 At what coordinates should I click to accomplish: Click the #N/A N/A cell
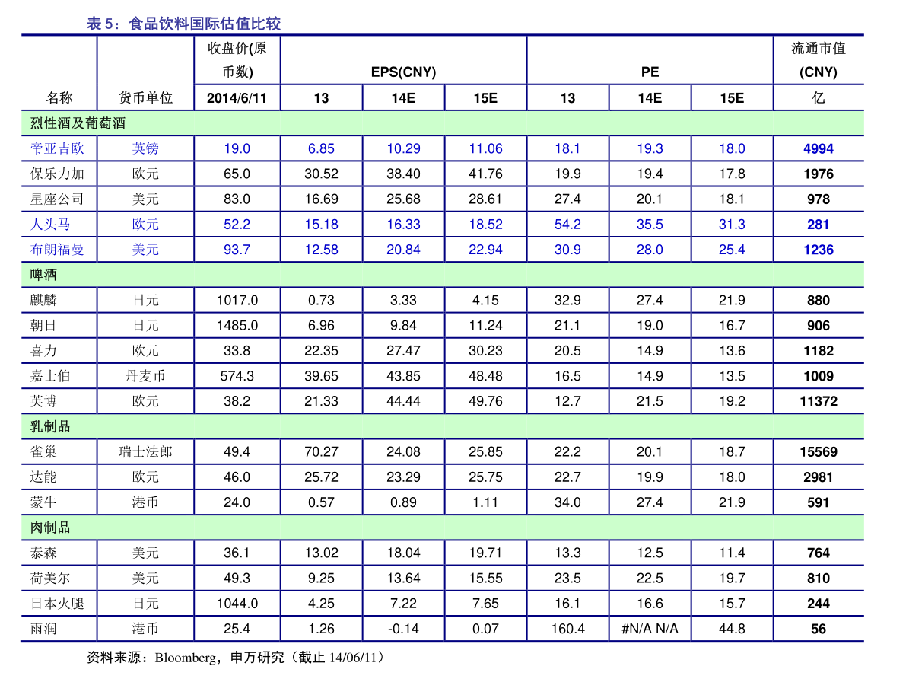pyautogui.click(x=650, y=629)
